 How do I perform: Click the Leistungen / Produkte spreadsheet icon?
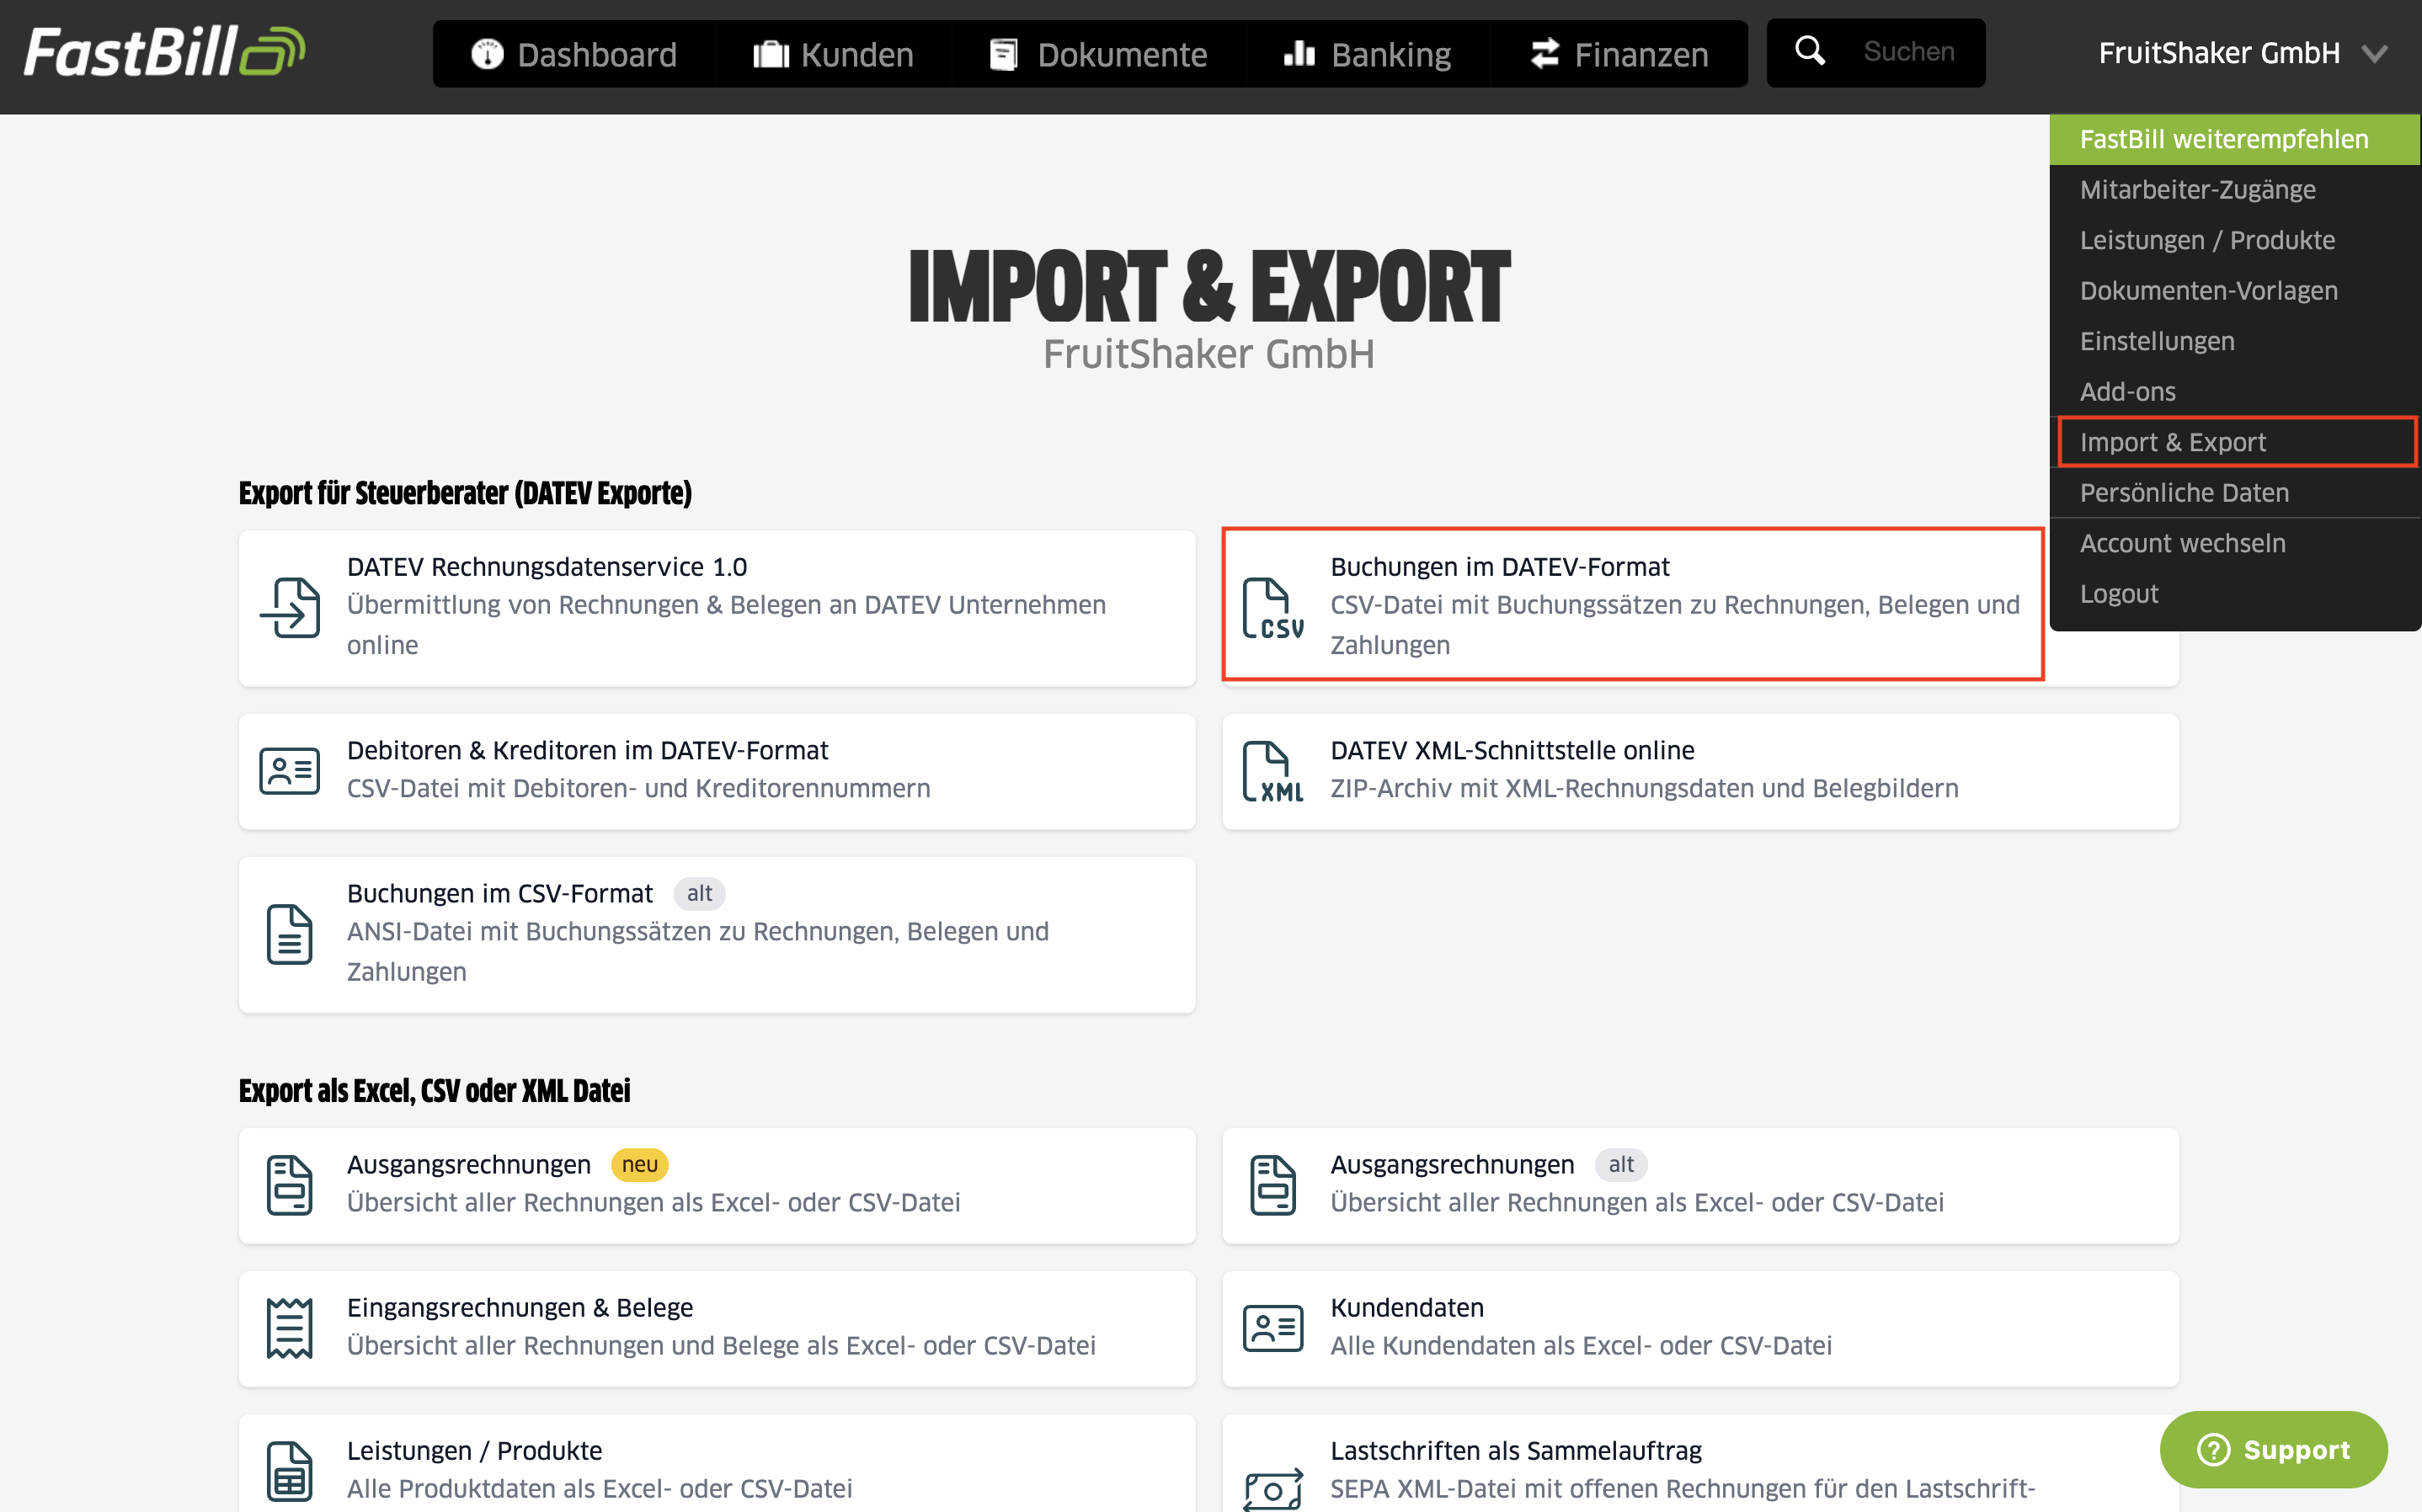tap(290, 1471)
